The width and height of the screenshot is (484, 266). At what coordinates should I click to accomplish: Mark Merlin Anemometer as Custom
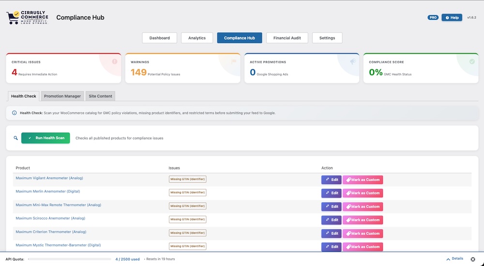pyautogui.click(x=363, y=193)
